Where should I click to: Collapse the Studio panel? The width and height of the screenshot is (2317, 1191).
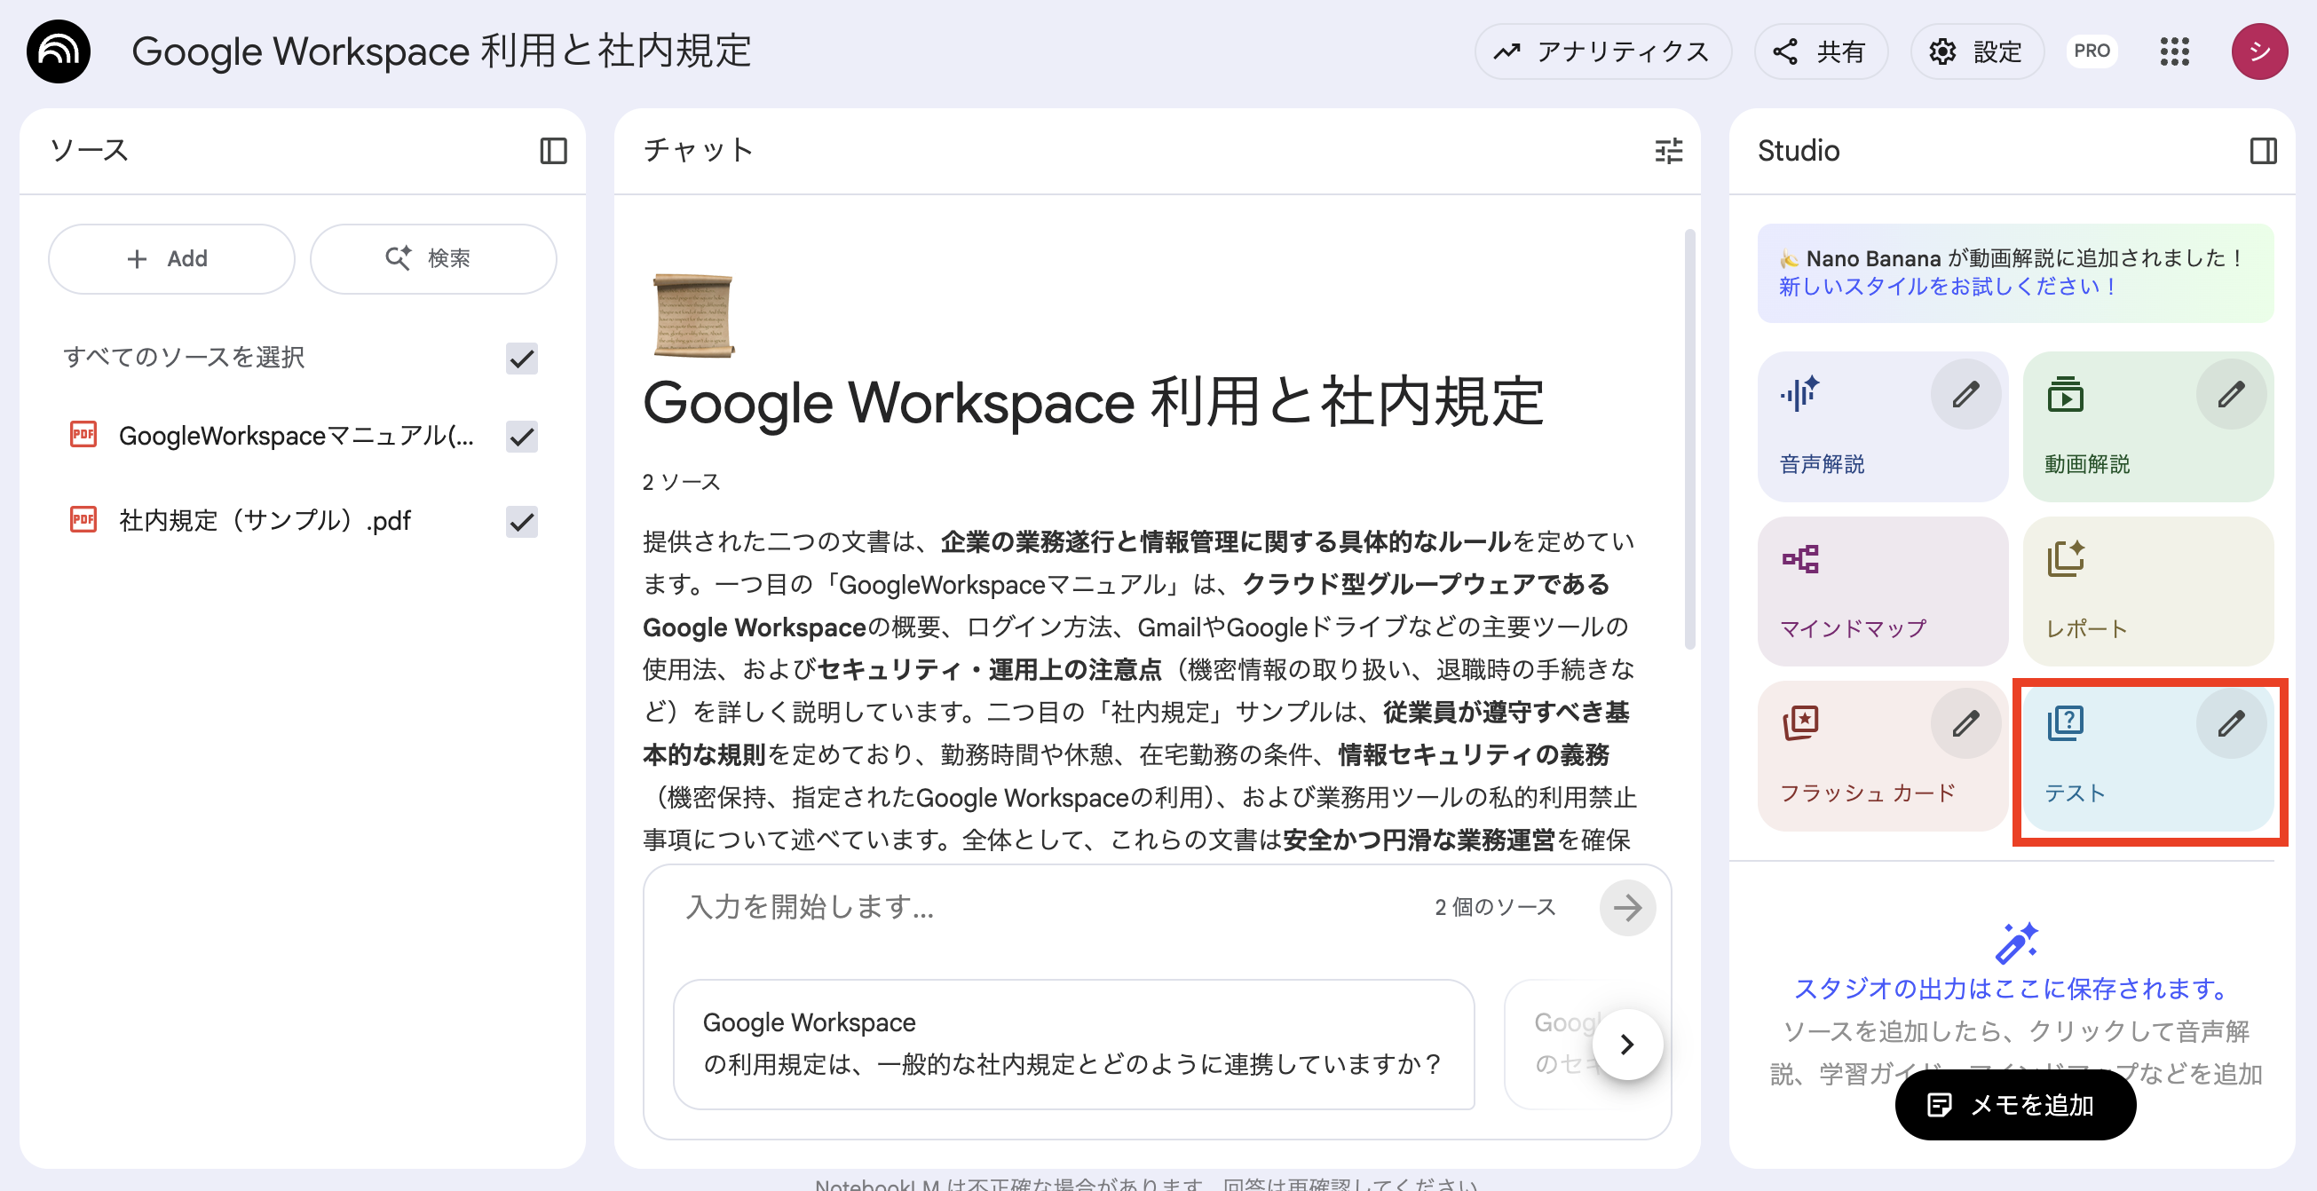[2262, 151]
